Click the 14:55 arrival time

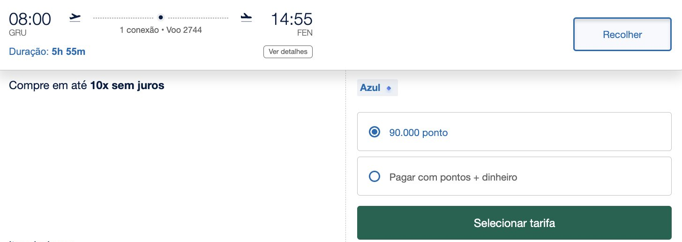pos(292,19)
